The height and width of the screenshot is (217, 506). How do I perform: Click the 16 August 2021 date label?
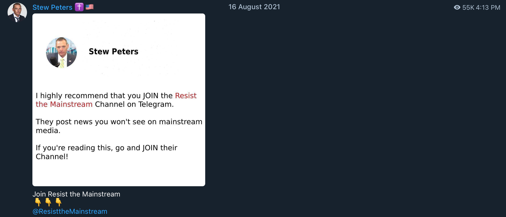[254, 7]
